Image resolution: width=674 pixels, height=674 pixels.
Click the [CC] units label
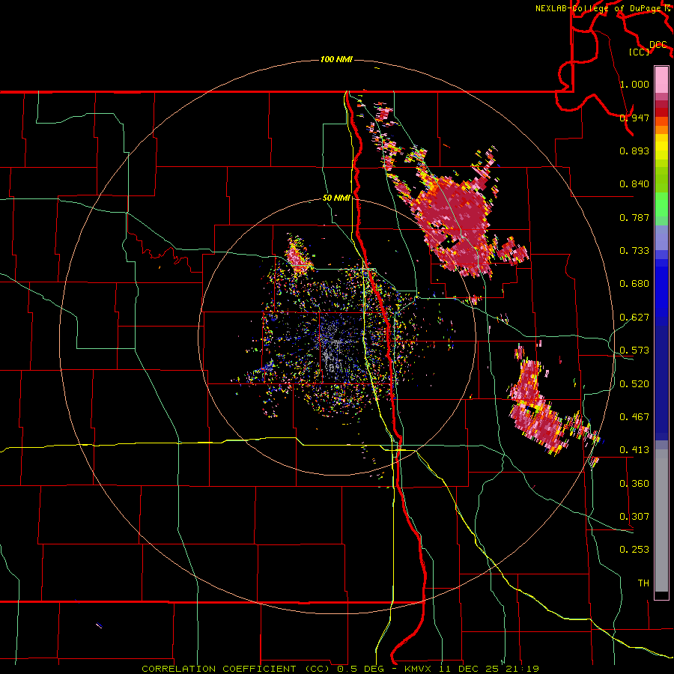pos(640,52)
